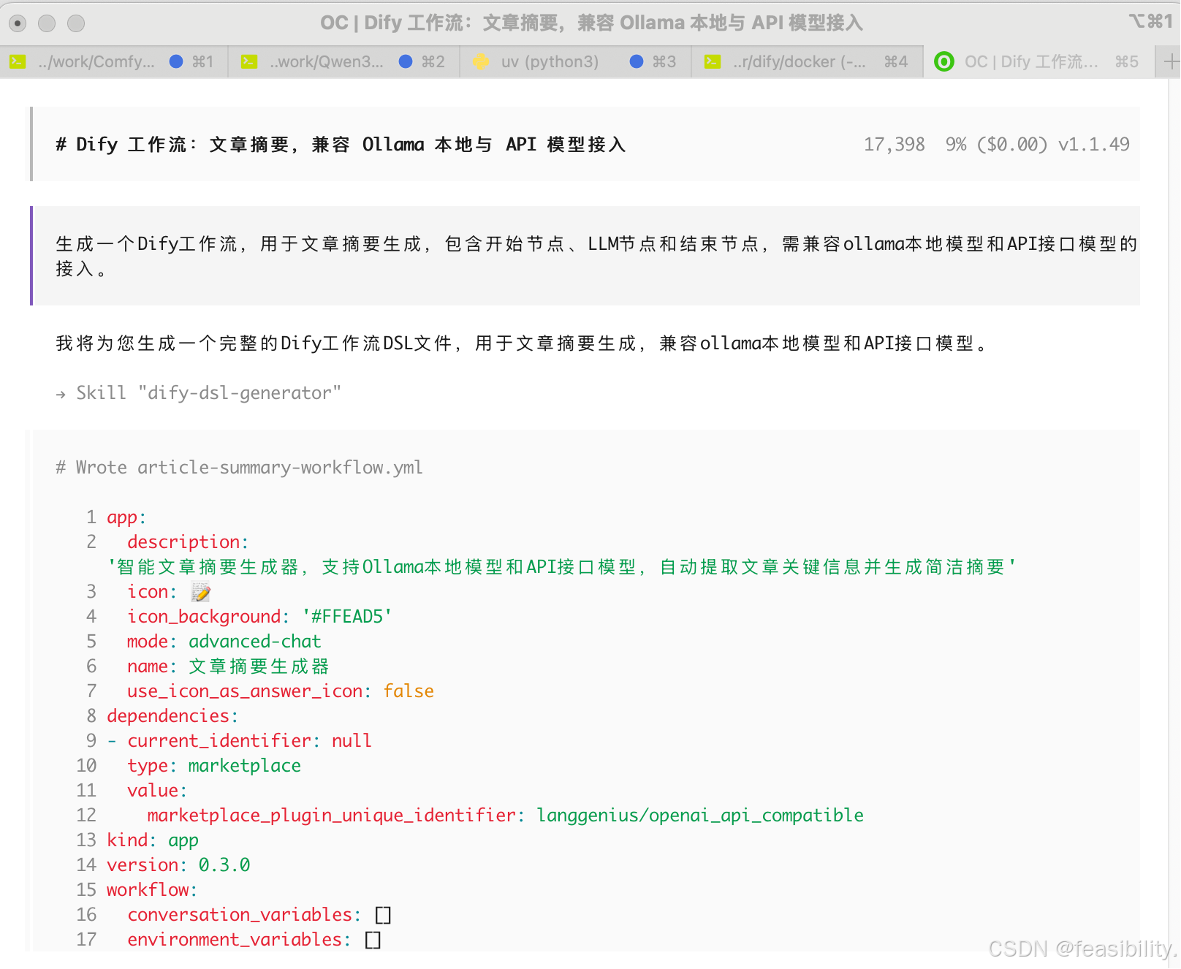Click '# Wrote article-summary-workflow.yml' header

click(x=239, y=468)
